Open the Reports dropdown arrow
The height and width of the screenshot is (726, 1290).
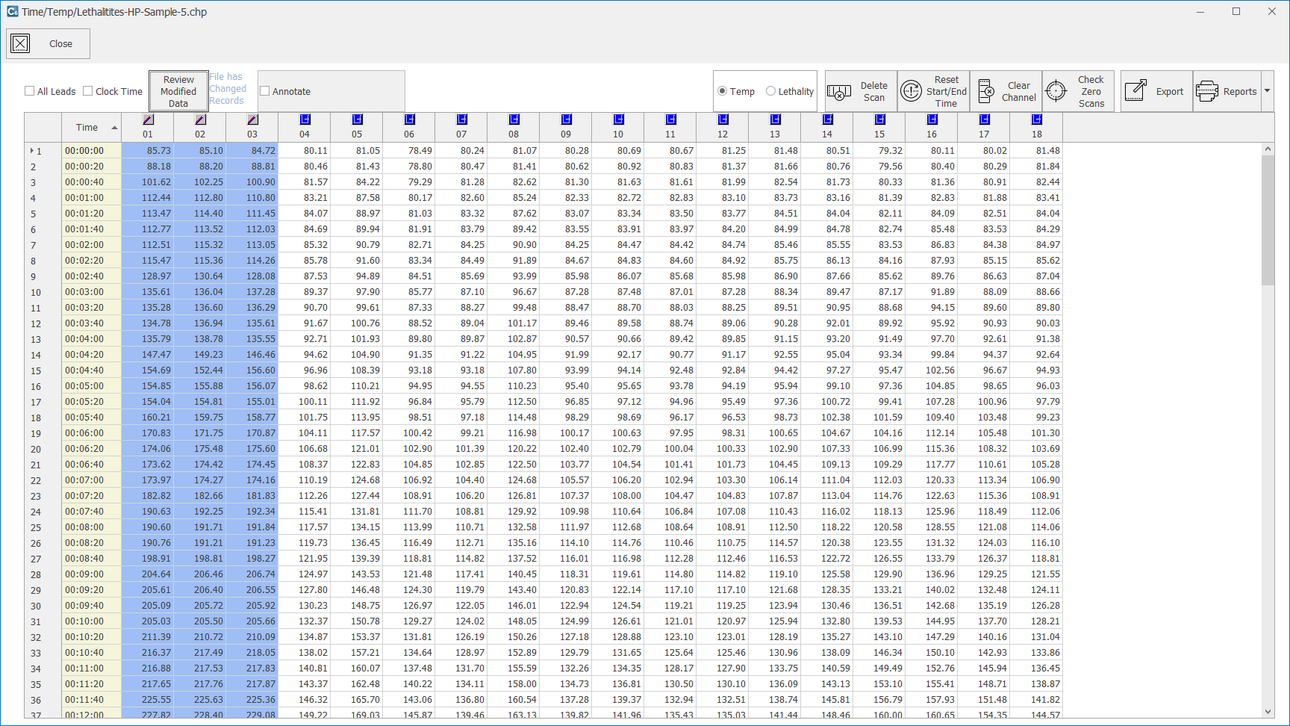point(1267,91)
